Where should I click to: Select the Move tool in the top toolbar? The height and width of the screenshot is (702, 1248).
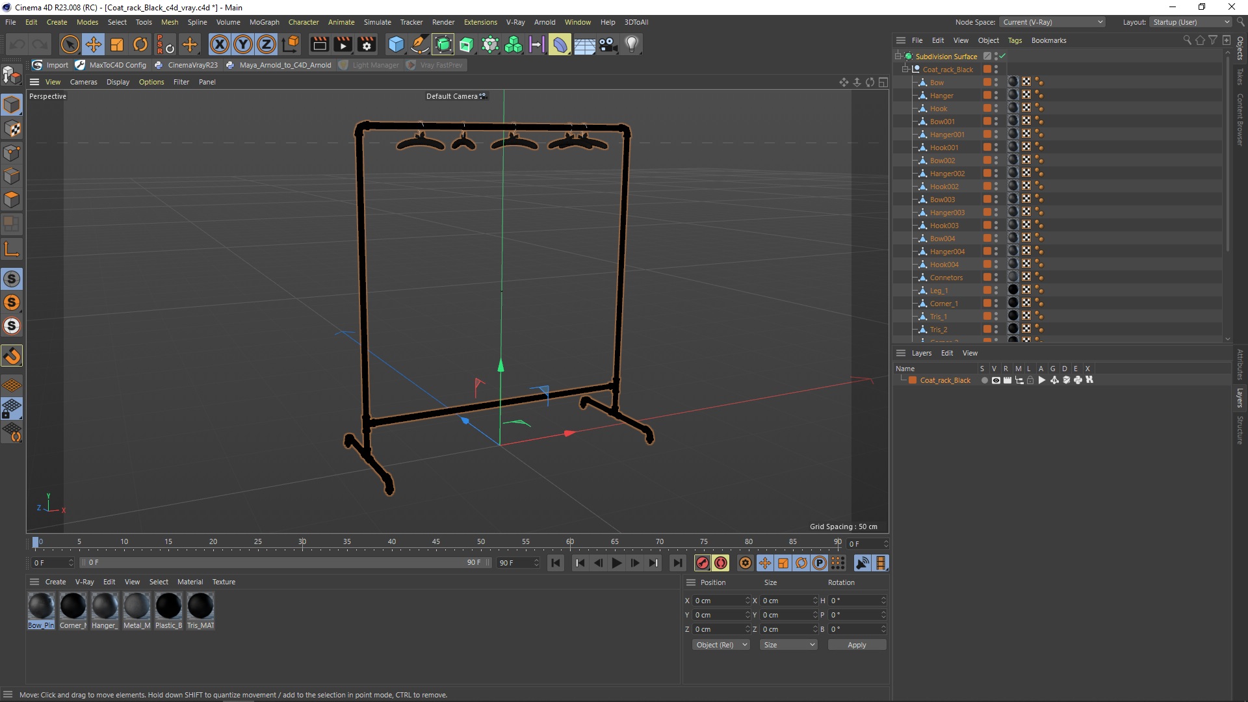pos(94,44)
